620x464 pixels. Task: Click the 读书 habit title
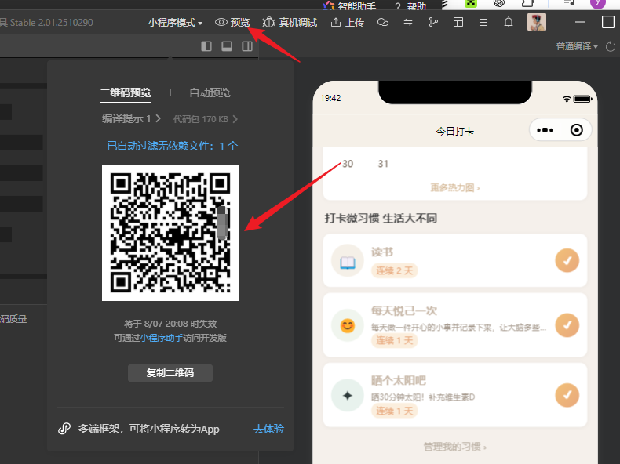coord(382,252)
